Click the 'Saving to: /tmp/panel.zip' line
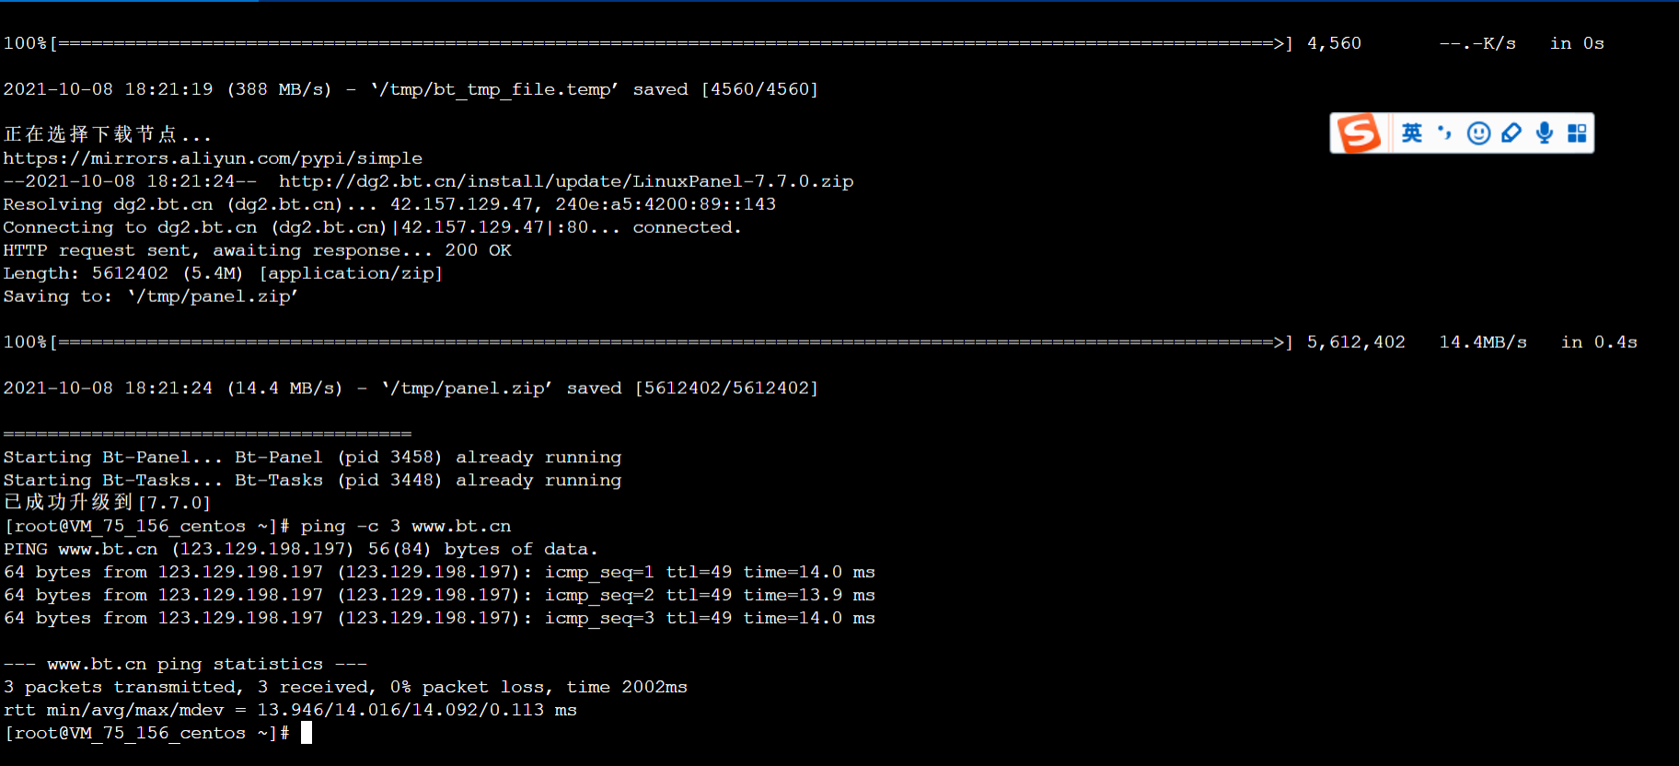The height and width of the screenshot is (766, 1679). click(150, 296)
